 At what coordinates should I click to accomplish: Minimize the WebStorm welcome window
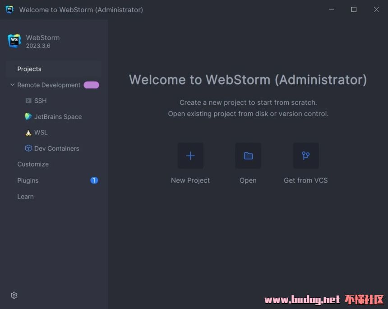(x=331, y=9)
